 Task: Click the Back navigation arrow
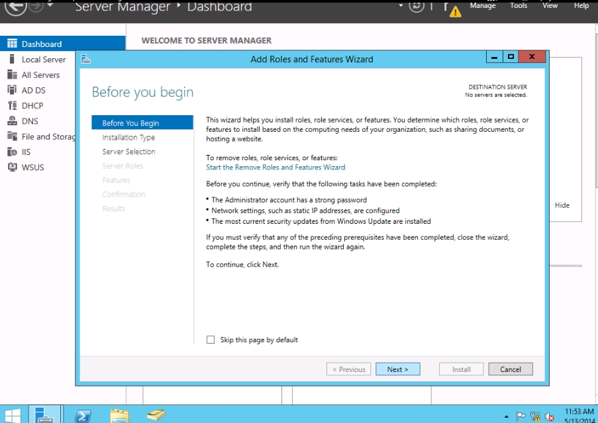(16, 7)
